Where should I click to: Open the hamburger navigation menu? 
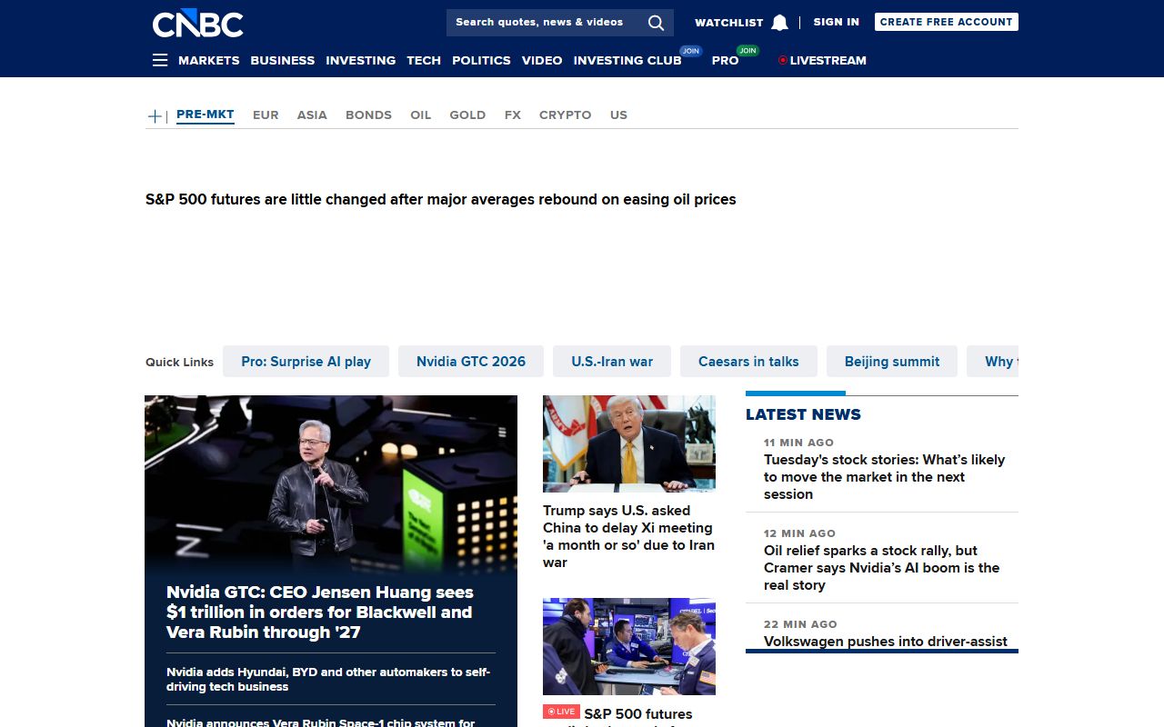tap(160, 61)
